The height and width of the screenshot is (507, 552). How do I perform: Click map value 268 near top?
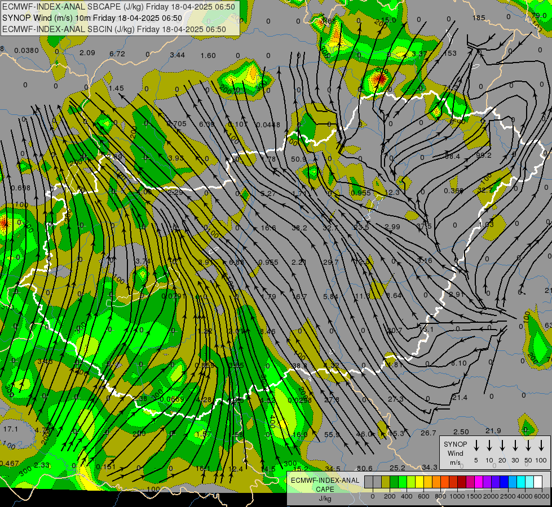pos(329,21)
